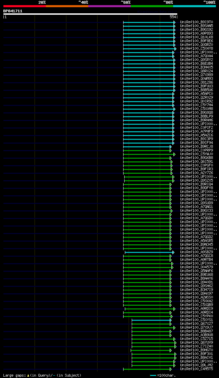This screenshot has width=219, height=378.
Task: Open hit UniRef100_B9F8E6
Action: coord(196,41)
